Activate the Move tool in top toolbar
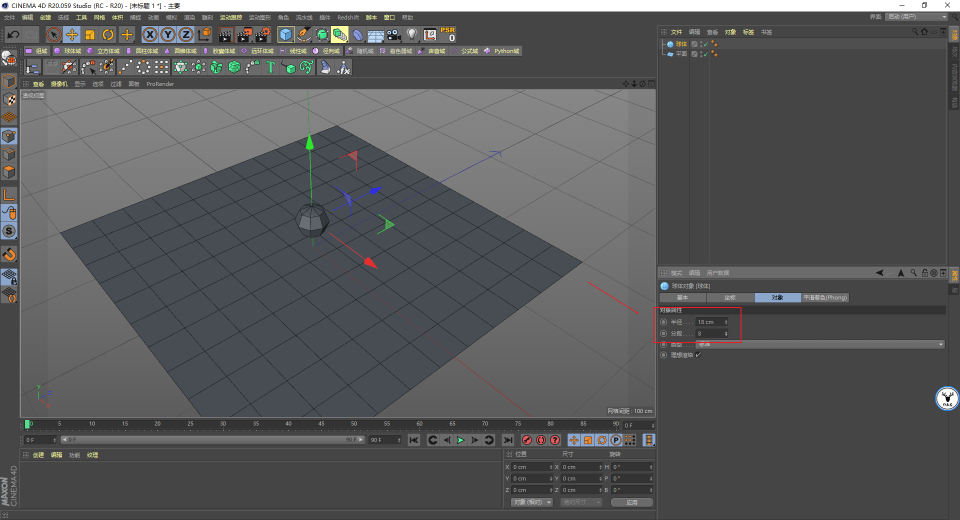This screenshot has width=960, height=520. coord(72,34)
